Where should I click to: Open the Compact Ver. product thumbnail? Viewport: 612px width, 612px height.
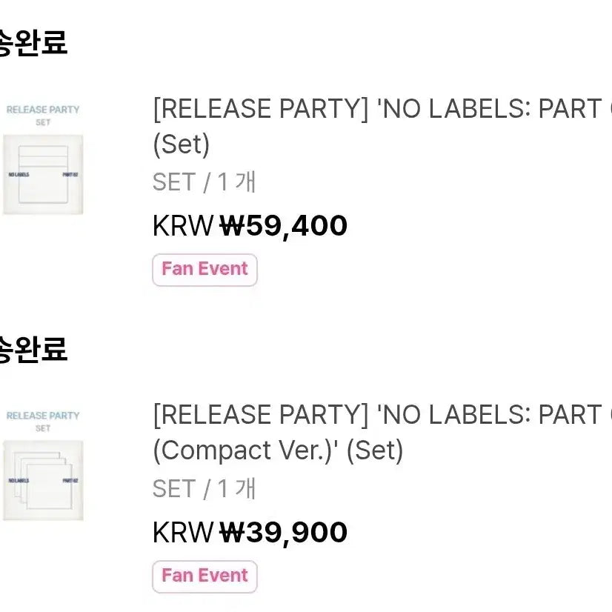(43, 465)
